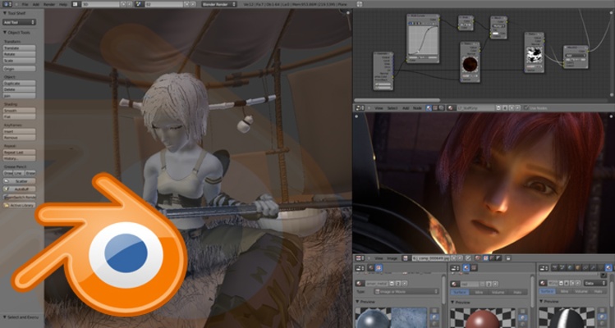615x328 pixels.
Task: Switch node tree to material nodes icon
Action: (x=429, y=107)
